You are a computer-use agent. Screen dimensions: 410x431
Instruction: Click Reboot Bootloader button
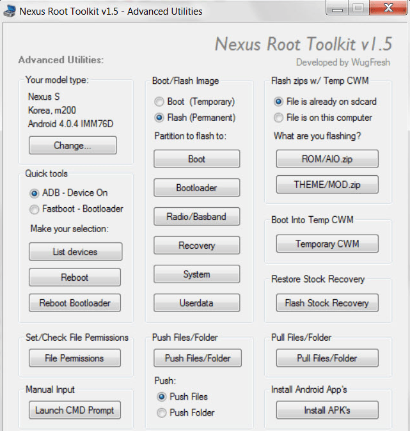[75, 302]
